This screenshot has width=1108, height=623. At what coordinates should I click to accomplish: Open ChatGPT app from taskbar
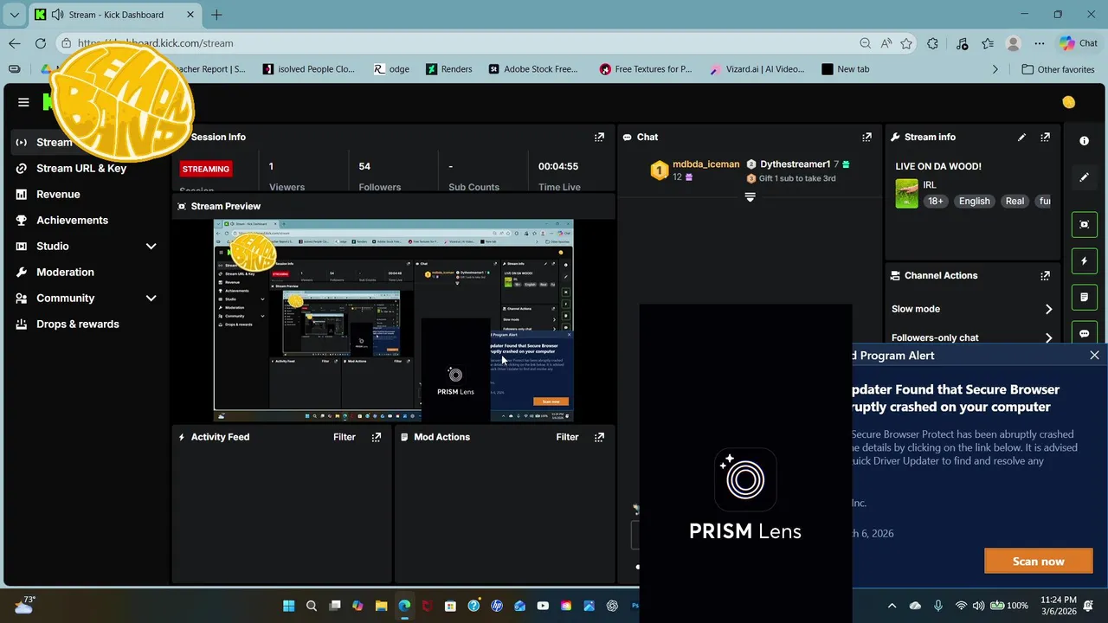click(x=613, y=606)
